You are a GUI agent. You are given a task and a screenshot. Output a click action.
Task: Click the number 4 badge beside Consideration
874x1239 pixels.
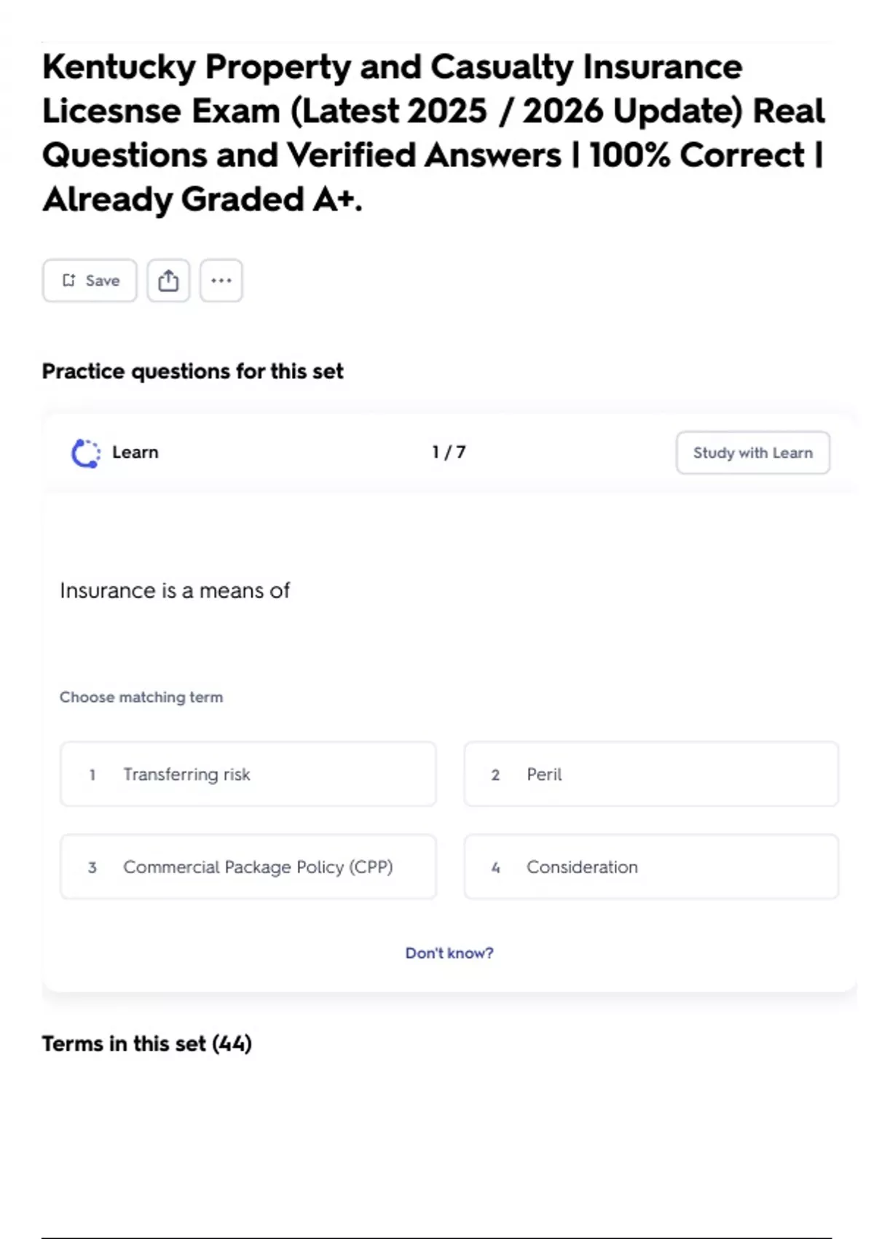tap(496, 867)
